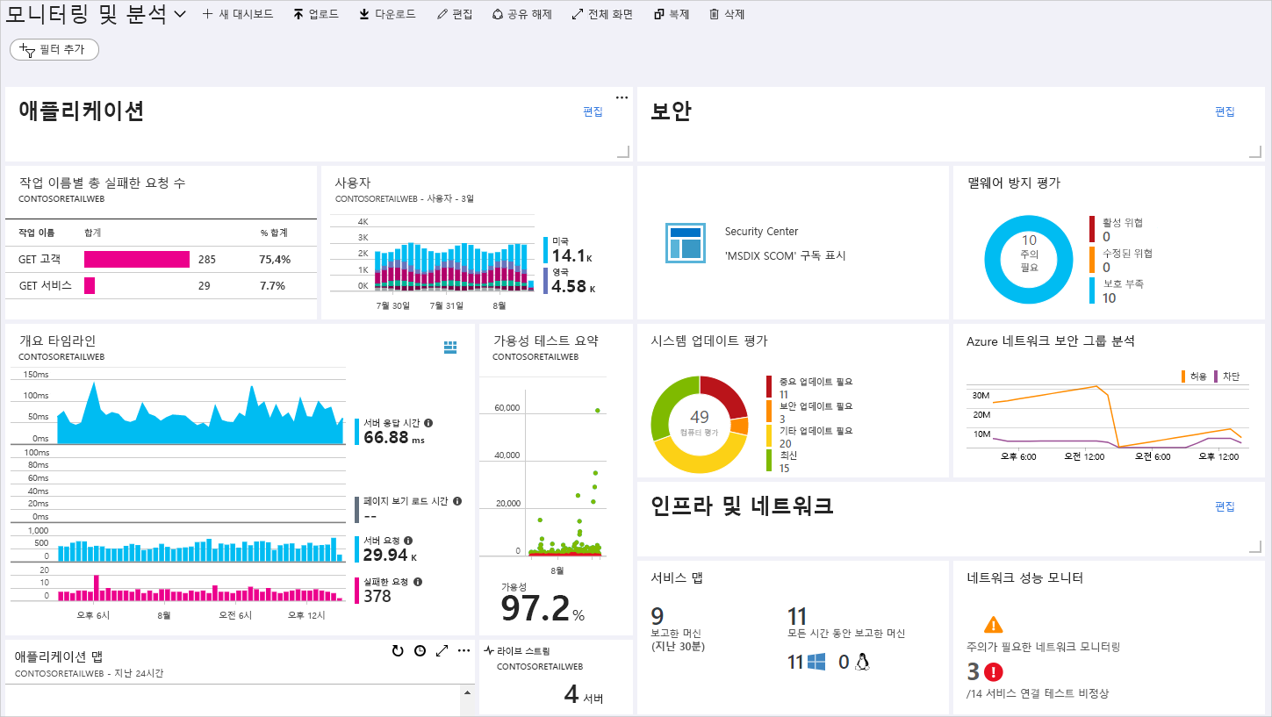
Task: Click the 차단 legend item
Action: pyautogui.click(x=1226, y=376)
